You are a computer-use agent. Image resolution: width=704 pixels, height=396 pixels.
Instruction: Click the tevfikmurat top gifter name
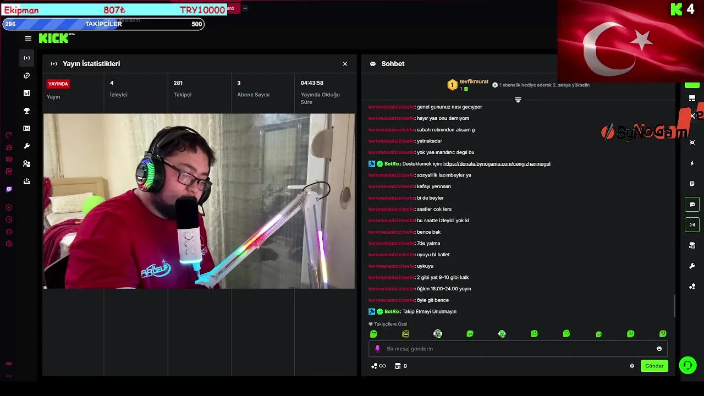coord(474,81)
